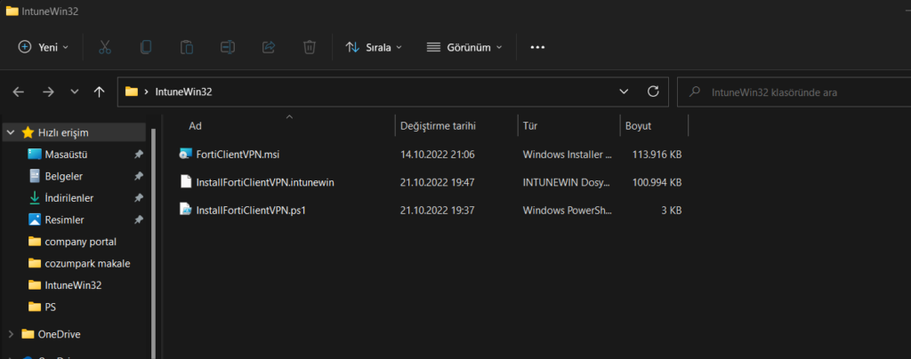Click the size 100.994 KB
This screenshot has height=359, width=911.
coord(657,182)
